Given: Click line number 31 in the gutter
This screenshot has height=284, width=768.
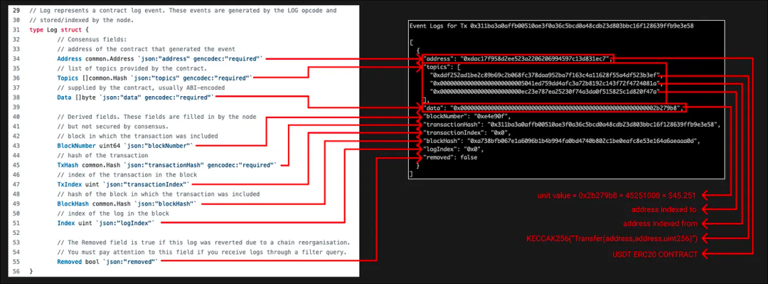Looking at the screenshot, I should click(x=16, y=29).
